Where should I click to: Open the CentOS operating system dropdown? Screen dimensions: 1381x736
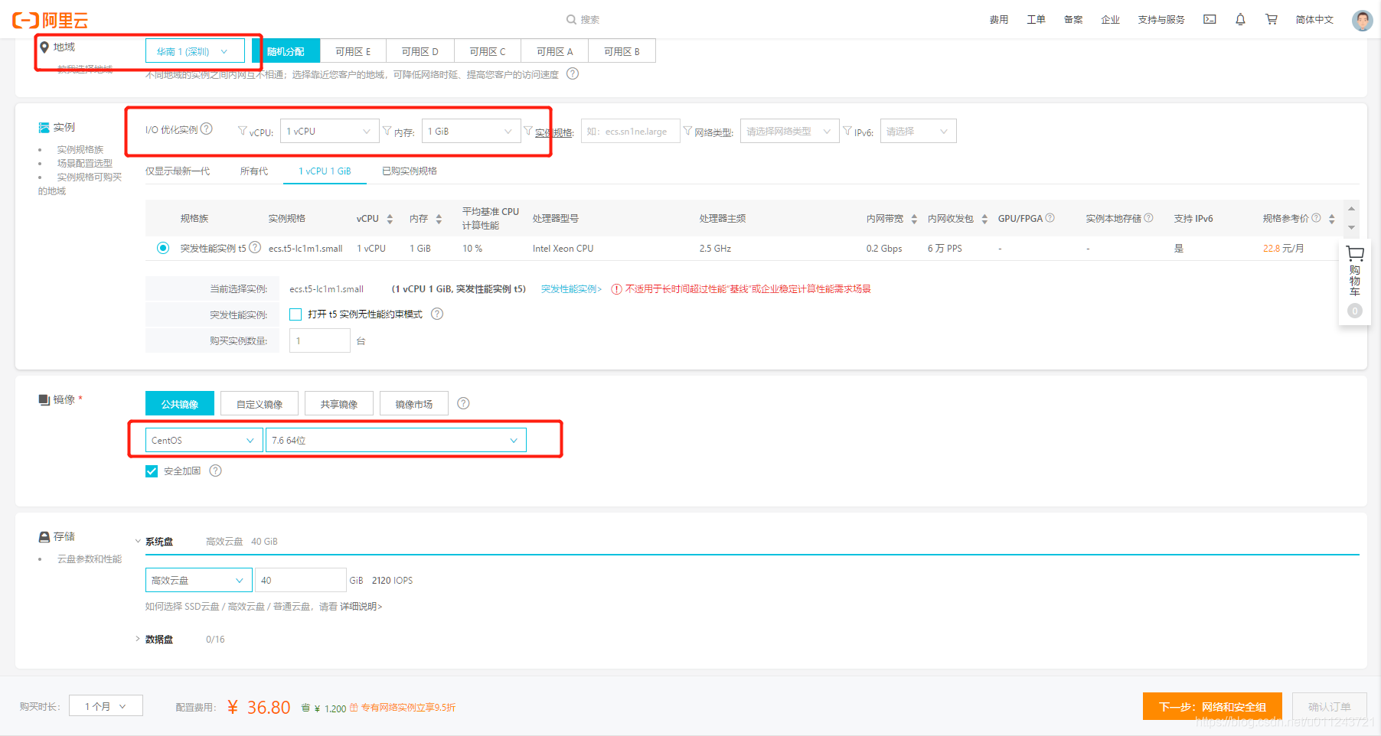click(x=204, y=440)
